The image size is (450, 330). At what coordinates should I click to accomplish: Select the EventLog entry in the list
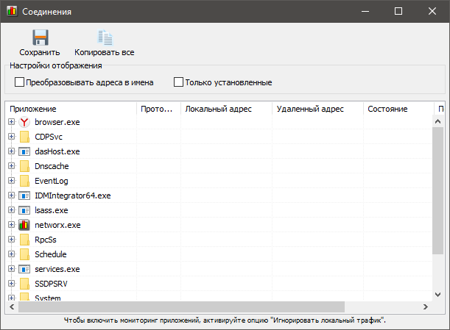click(52, 181)
